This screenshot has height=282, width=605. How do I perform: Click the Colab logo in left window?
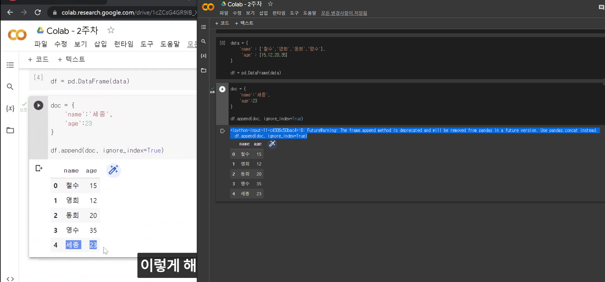(17, 35)
